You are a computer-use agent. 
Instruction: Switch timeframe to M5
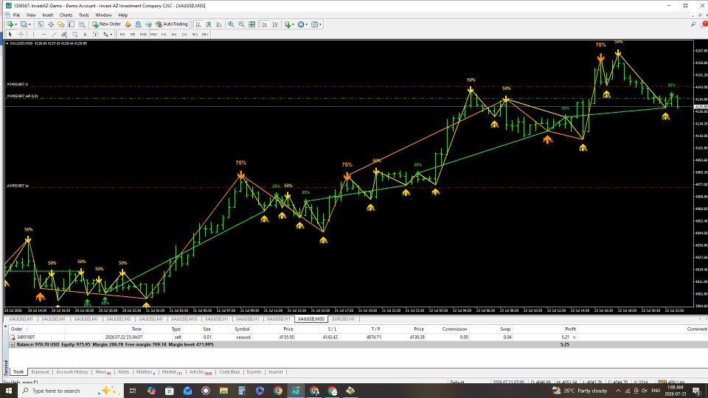(132, 35)
